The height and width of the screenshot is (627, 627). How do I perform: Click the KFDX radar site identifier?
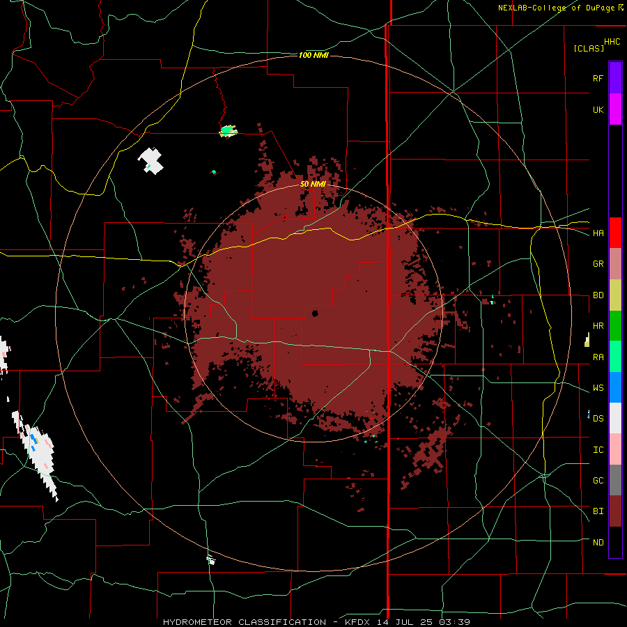pos(358,622)
